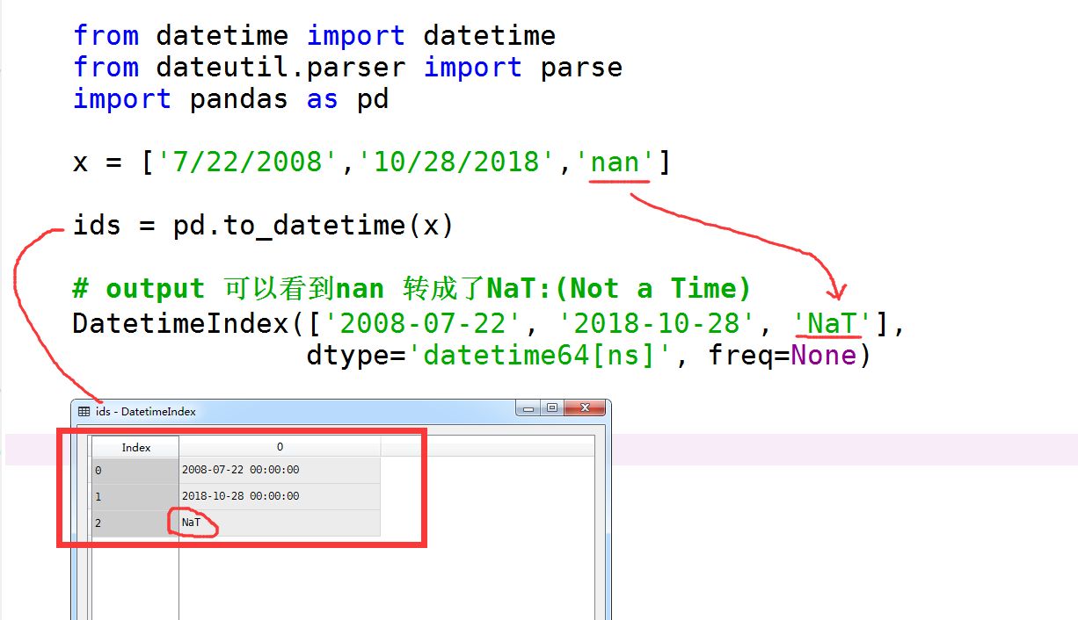Click the minimize button of the DatetimeIndex window
Viewport: 1078px width, 620px height.
[528, 407]
